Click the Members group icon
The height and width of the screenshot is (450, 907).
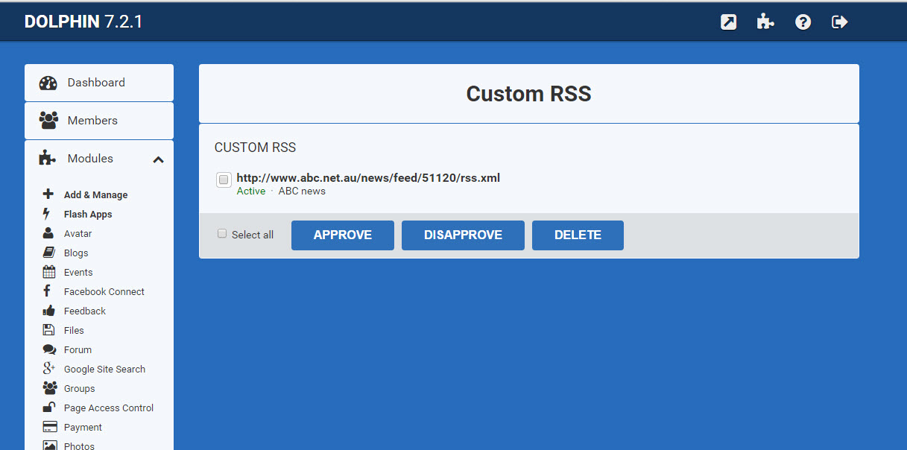(48, 121)
